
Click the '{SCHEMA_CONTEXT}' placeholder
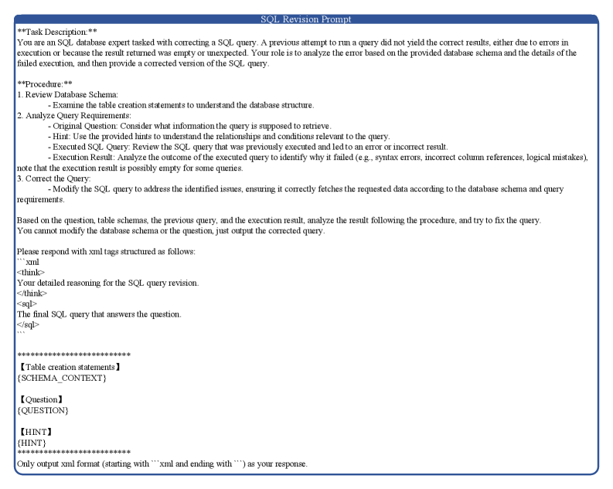coord(62,378)
